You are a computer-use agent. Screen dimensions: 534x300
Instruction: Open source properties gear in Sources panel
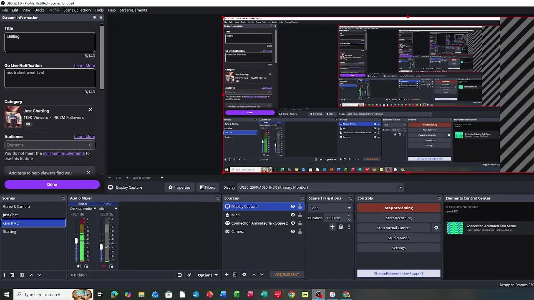(x=244, y=275)
